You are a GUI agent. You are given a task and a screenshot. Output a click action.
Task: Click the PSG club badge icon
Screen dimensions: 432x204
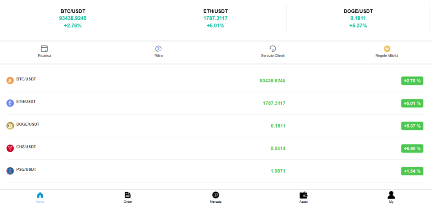coord(10,171)
